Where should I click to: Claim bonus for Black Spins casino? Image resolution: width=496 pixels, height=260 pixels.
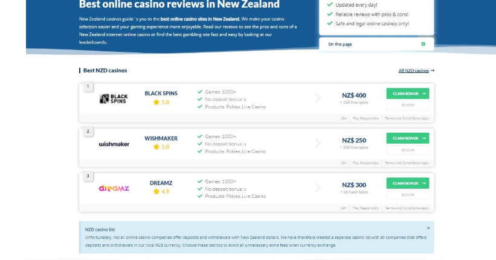click(x=408, y=94)
